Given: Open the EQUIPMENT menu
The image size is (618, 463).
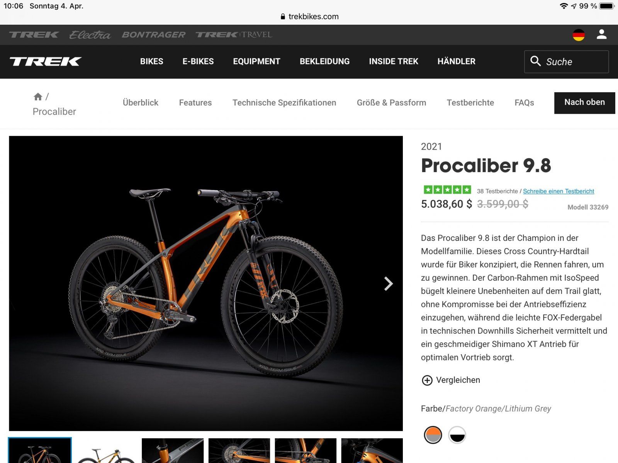Looking at the screenshot, I should tap(256, 61).
